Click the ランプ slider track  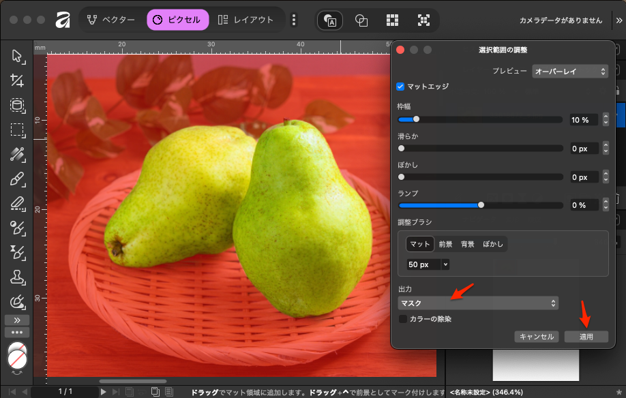[481, 204]
